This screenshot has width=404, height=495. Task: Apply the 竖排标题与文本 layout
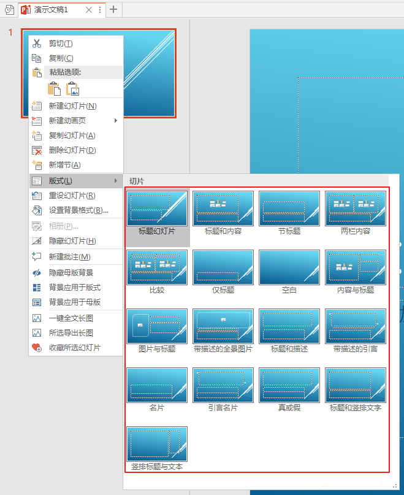(157, 449)
